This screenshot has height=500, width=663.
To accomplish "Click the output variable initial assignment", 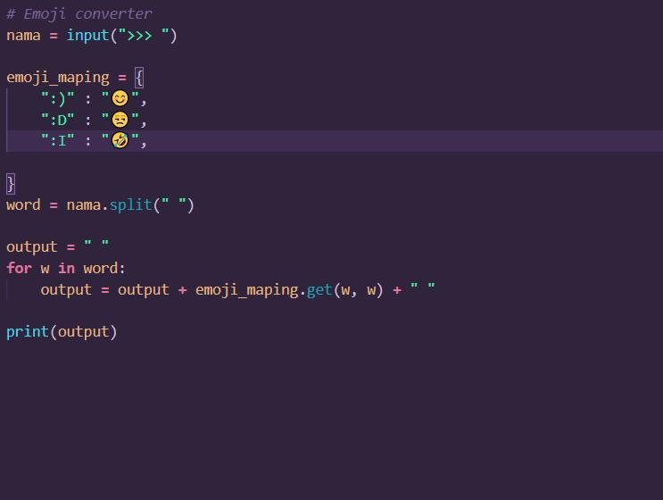I will point(32,247).
